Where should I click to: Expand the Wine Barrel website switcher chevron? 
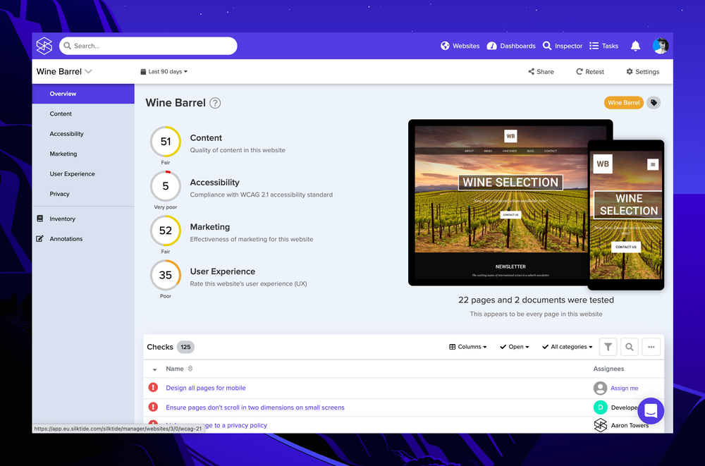(87, 71)
